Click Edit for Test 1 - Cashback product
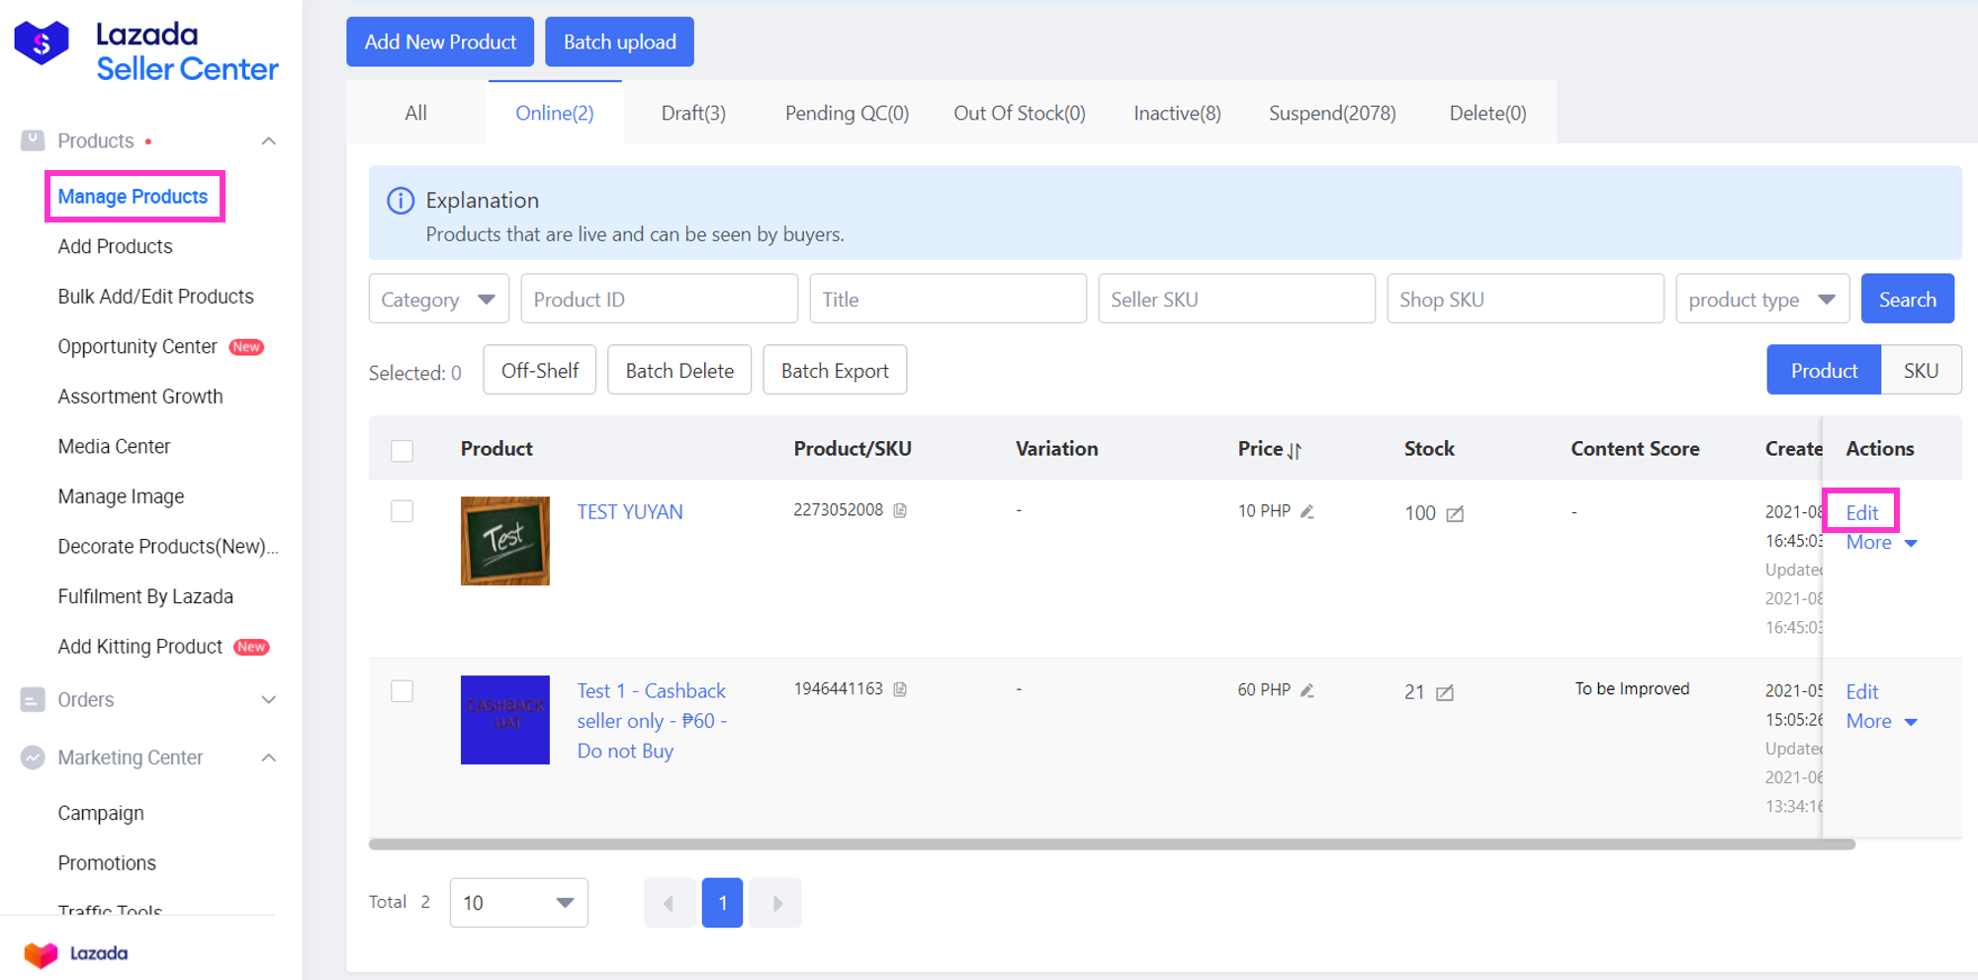The height and width of the screenshot is (980, 1978). click(x=1861, y=691)
